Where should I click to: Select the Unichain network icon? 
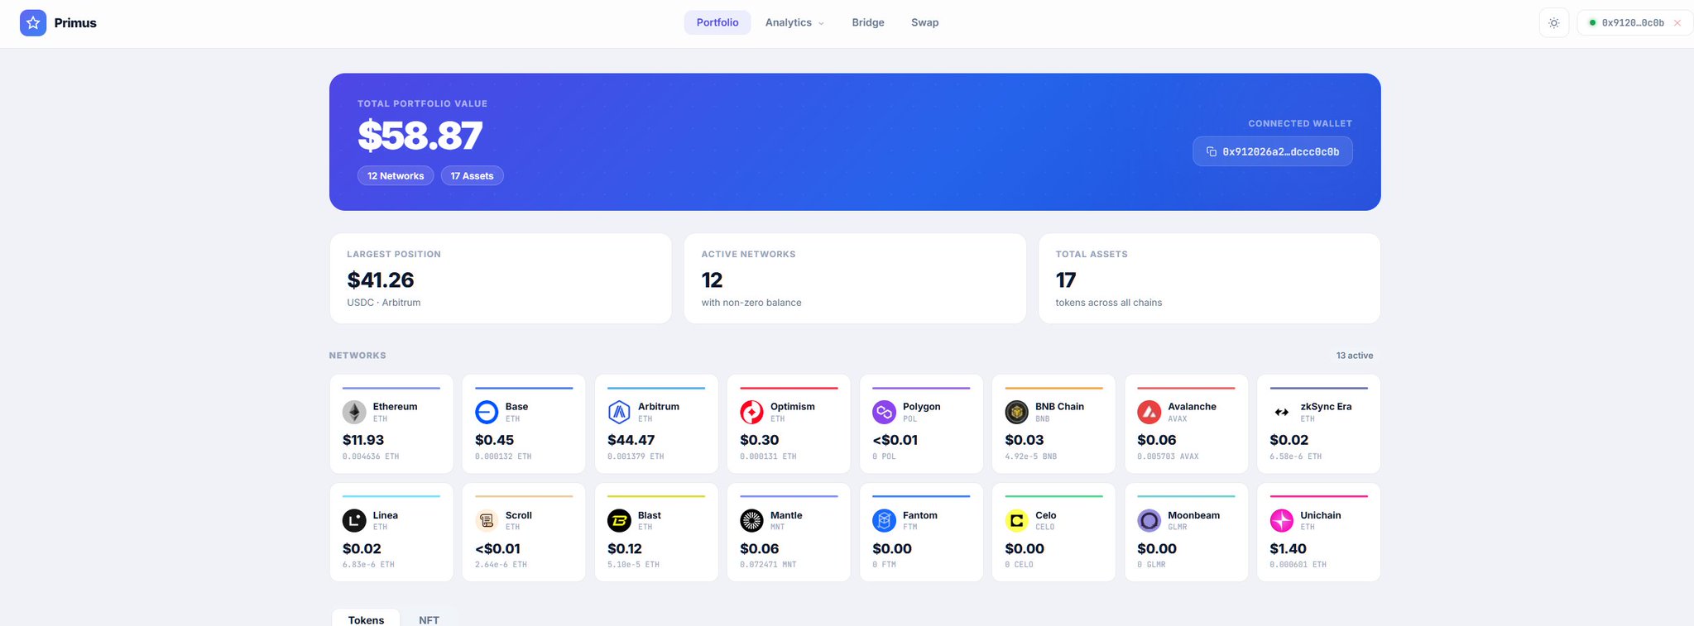point(1282,520)
